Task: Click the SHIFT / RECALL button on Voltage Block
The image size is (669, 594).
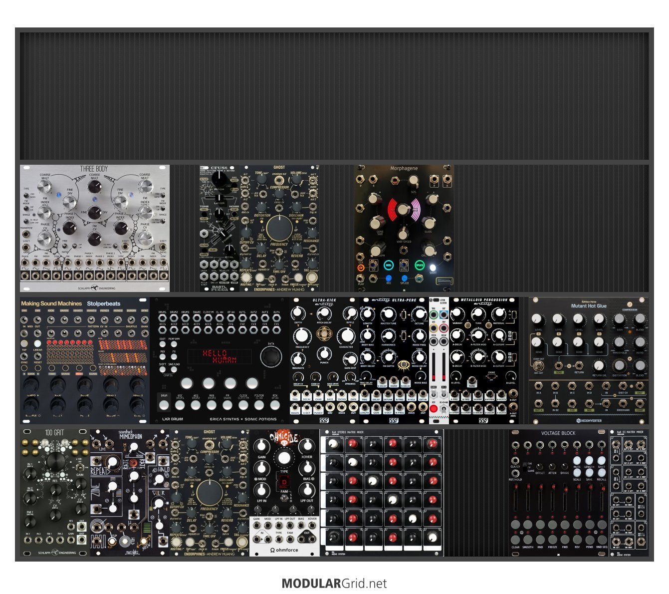Action: click(x=602, y=473)
